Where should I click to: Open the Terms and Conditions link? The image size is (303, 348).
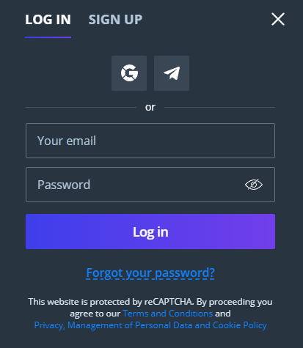click(x=168, y=314)
